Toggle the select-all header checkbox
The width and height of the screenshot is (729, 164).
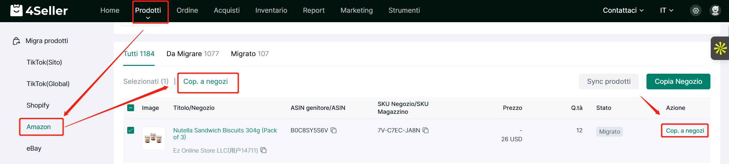coord(130,108)
